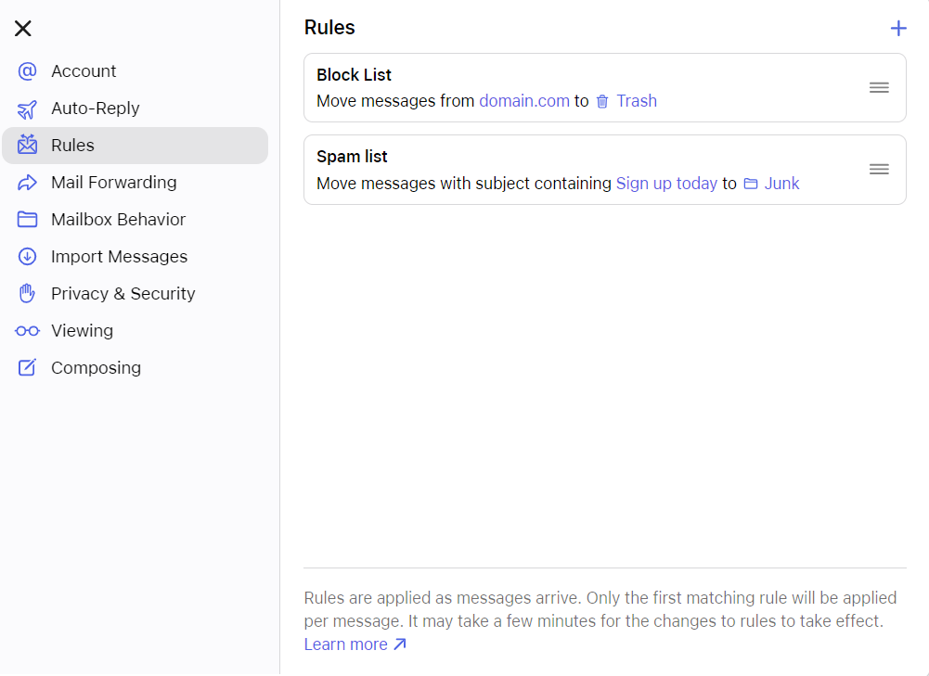Click the Auto-Reply paper plane icon

pos(27,108)
